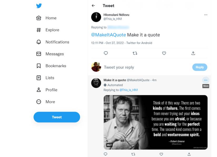Viewport: 217px width, 157px height.
Task: Open the More options on Hlomulani's tweet
Action: 206,15
